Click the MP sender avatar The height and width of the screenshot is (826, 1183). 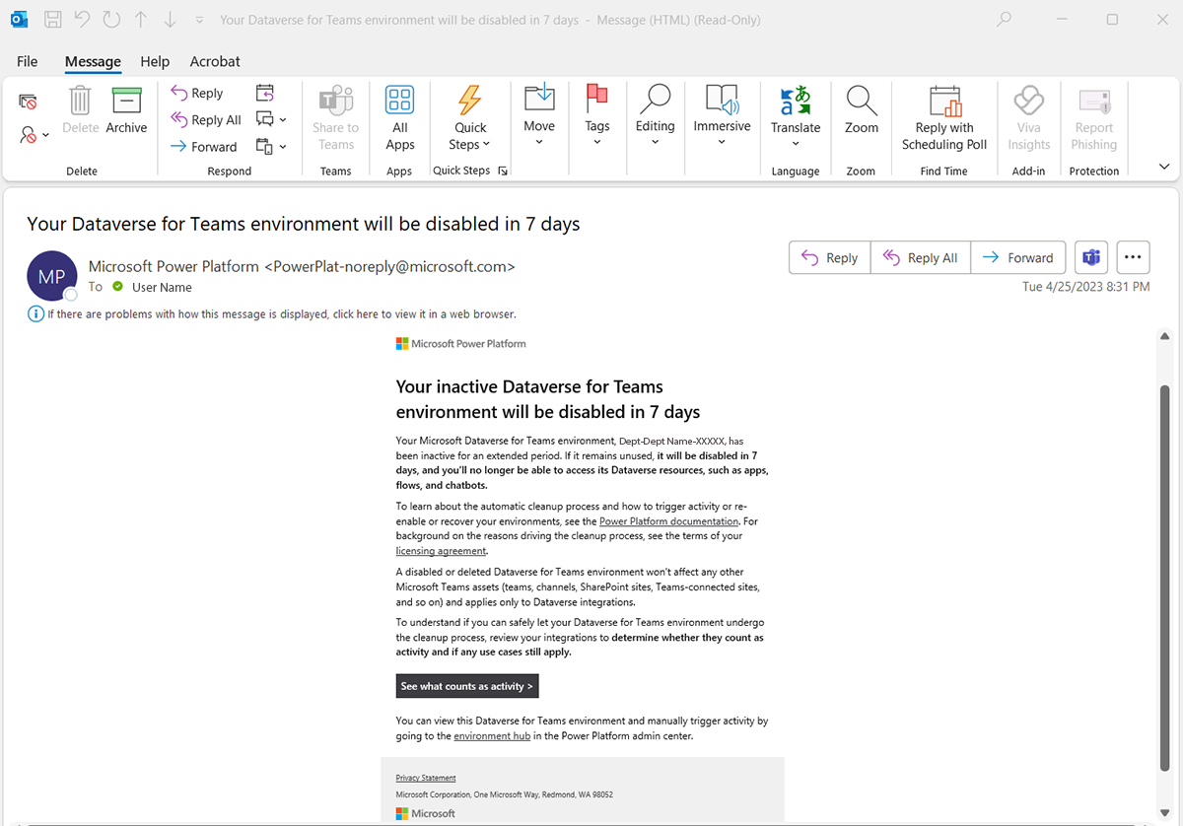(x=51, y=276)
